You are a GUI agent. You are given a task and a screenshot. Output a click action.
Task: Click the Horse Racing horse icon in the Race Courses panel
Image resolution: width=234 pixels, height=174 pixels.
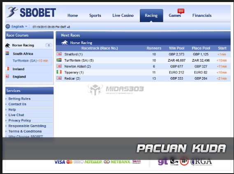[8, 45]
